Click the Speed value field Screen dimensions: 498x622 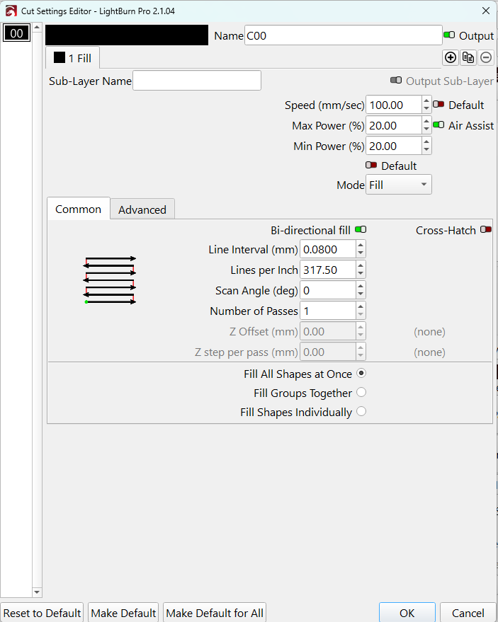[x=394, y=105]
